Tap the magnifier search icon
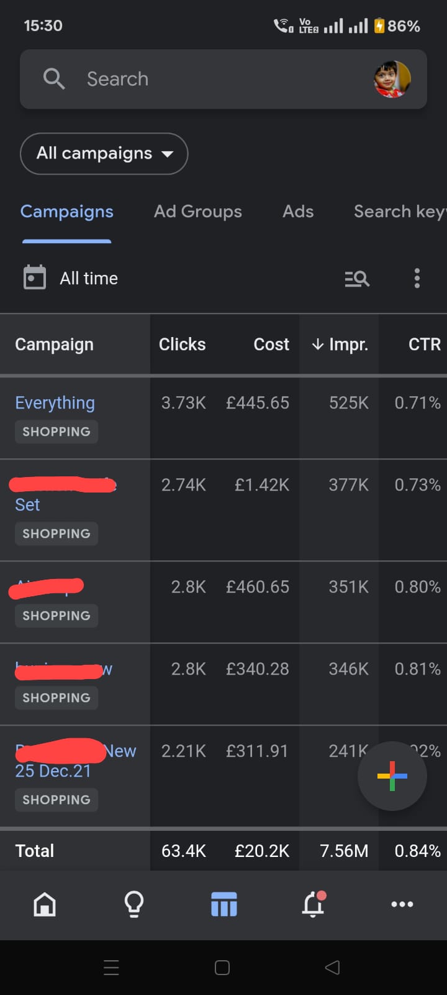Screen dimensions: 447x995 pyautogui.click(x=54, y=79)
